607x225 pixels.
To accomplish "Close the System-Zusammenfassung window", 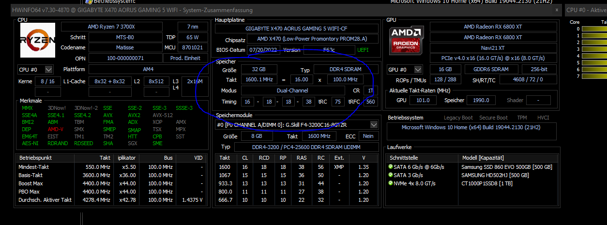I will (557, 9).
